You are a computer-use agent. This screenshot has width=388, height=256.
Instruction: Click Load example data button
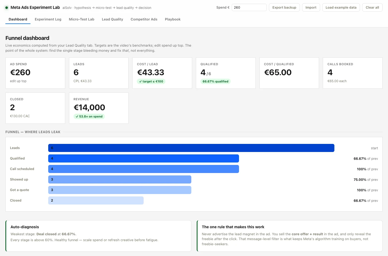tap(341, 8)
